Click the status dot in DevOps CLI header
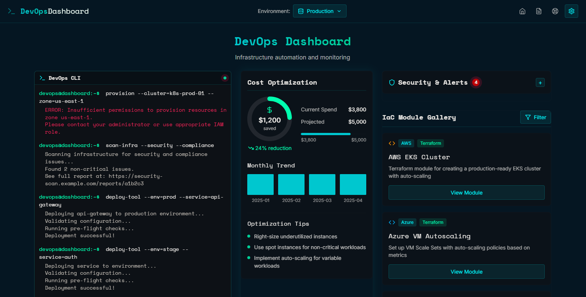The height and width of the screenshot is (297, 586). tap(225, 78)
